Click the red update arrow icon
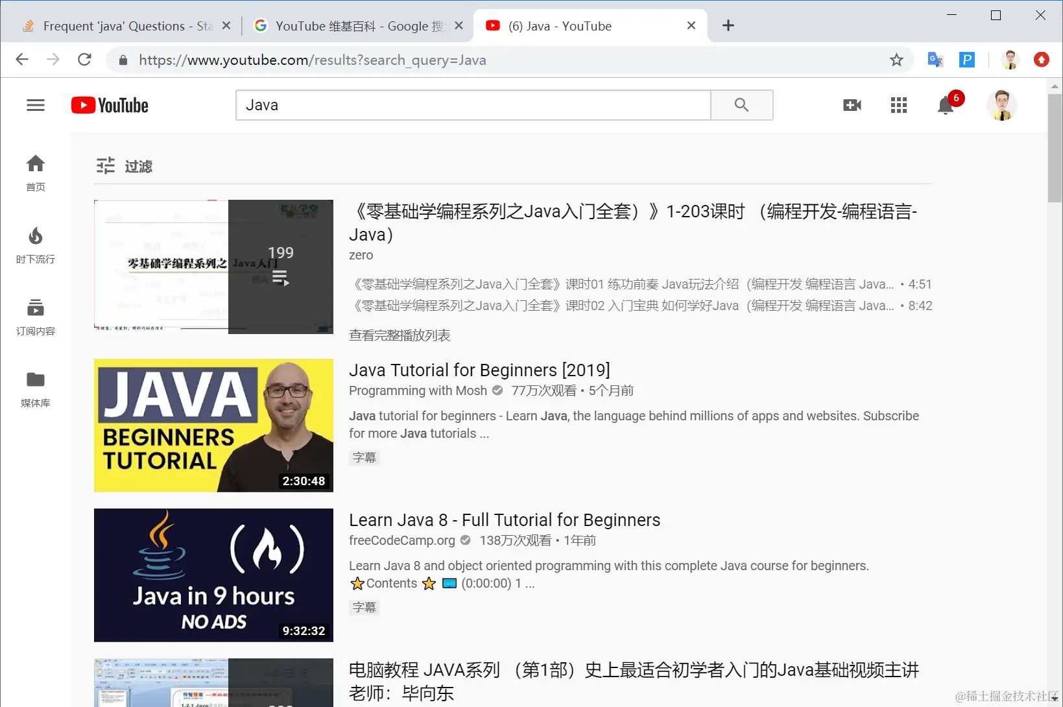 (x=1042, y=60)
